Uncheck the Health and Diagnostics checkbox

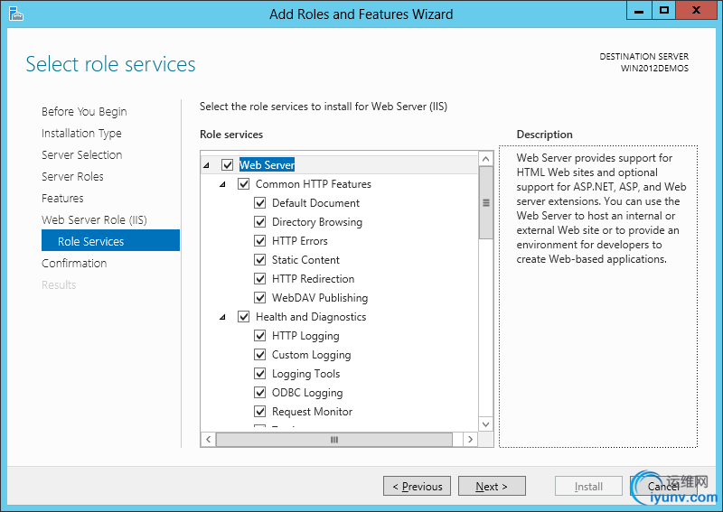(x=243, y=317)
